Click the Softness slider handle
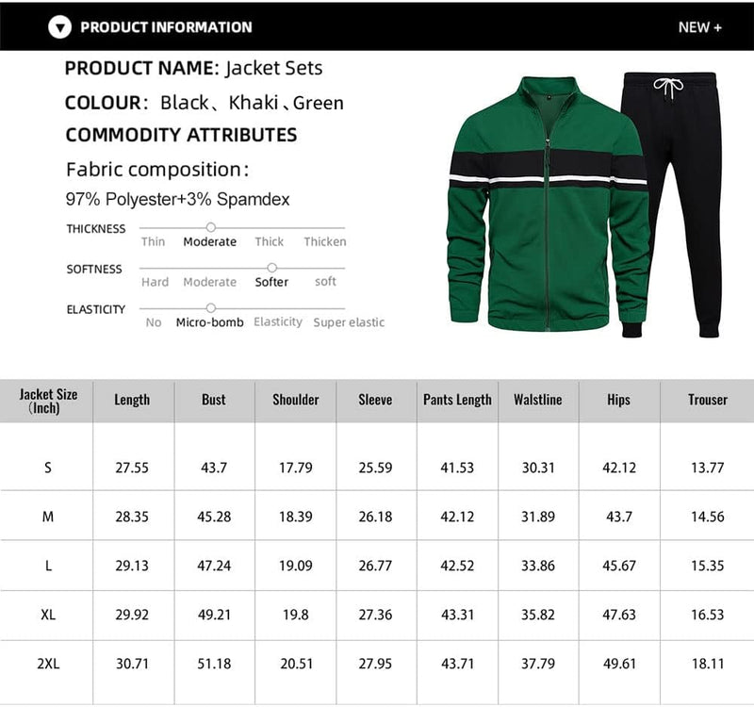 (x=271, y=268)
